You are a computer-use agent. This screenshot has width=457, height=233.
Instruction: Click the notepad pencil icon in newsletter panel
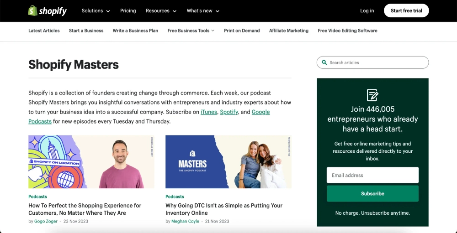pyautogui.click(x=372, y=95)
